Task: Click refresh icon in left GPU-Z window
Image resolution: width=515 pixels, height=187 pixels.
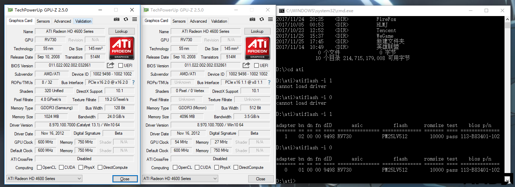Action: (126, 20)
